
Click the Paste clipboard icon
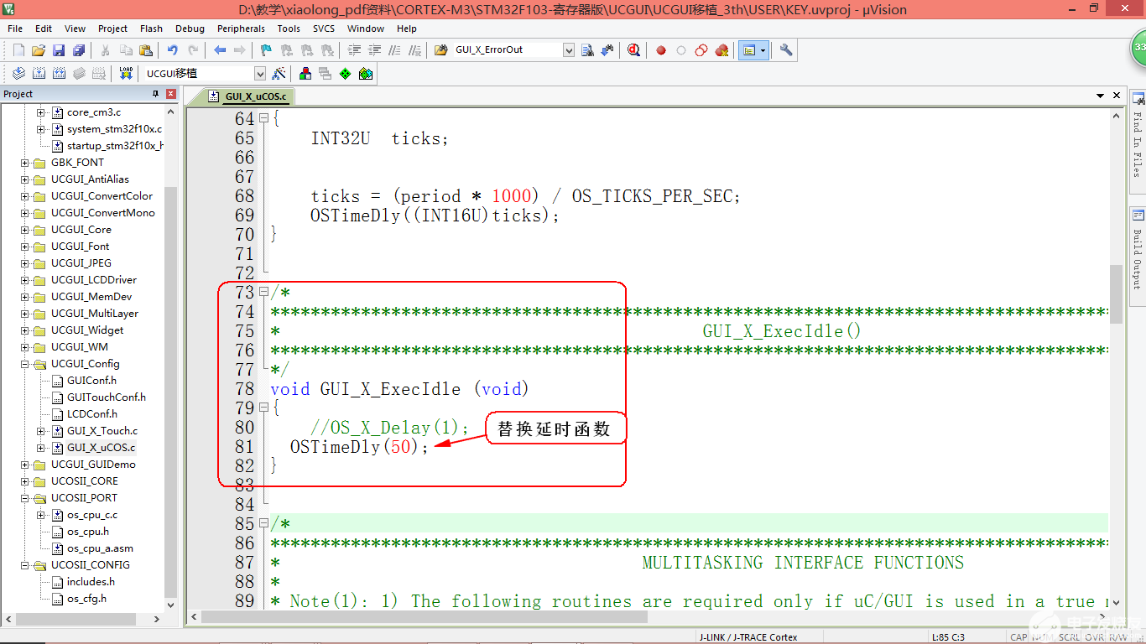point(146,50)
